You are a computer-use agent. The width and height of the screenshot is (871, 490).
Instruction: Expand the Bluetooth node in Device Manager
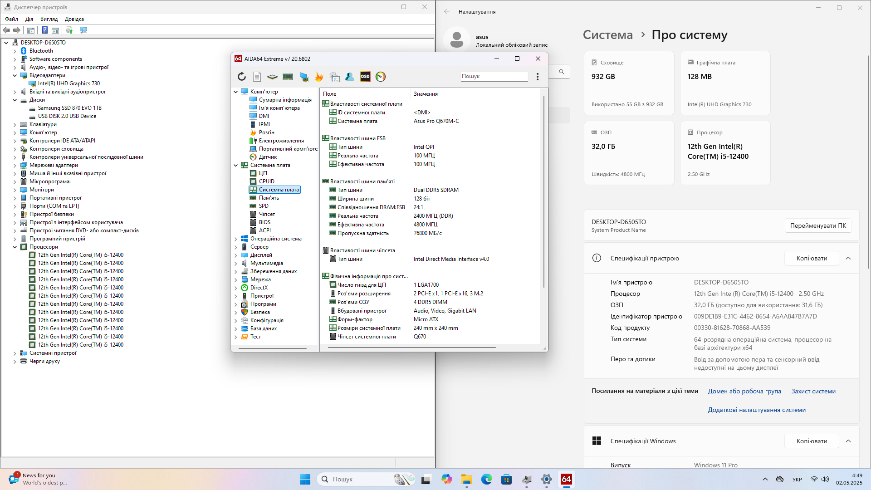(x=15, y=51)
